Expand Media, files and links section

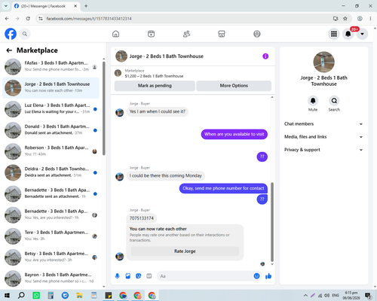point(323,137)
